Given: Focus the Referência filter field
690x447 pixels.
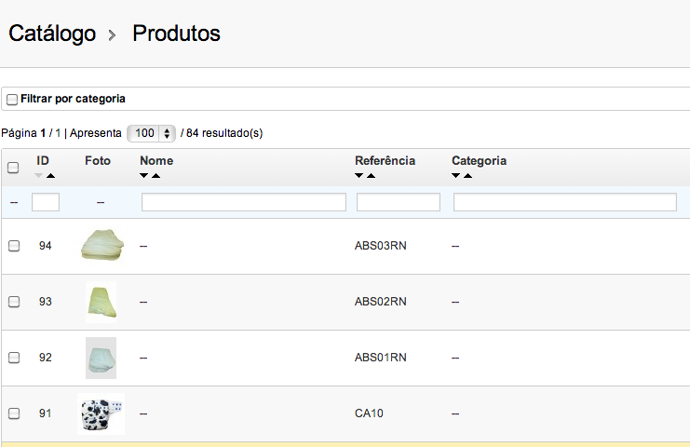Looking at the screenshot, I should click(398, 202).
